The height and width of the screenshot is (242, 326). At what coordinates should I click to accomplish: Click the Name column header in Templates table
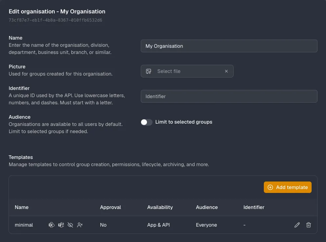[22, 207]
